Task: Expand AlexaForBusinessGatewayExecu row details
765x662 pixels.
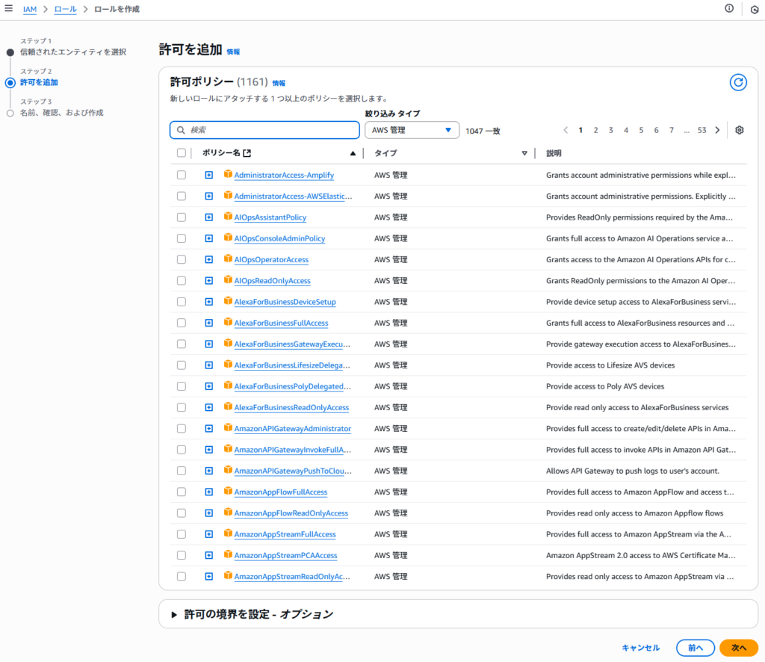Action: click(209, 344)
